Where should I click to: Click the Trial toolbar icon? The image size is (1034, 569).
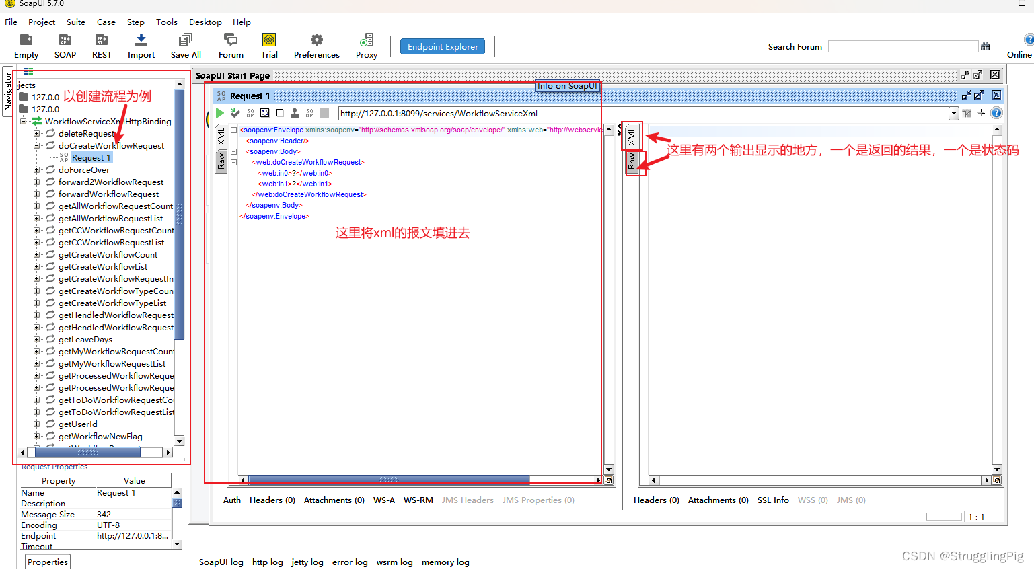pyautogui.click(x=269, y=46)
